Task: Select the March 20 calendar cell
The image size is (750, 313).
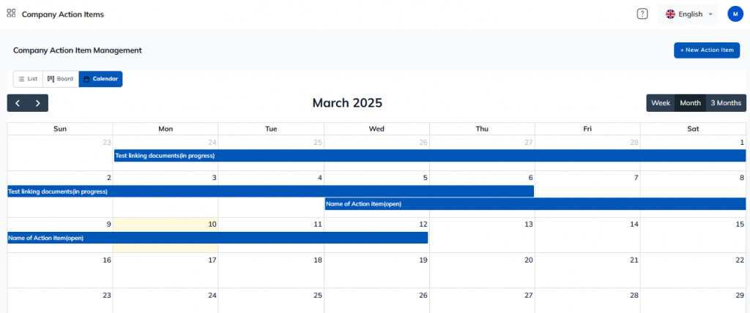Action: coord(482,271)
